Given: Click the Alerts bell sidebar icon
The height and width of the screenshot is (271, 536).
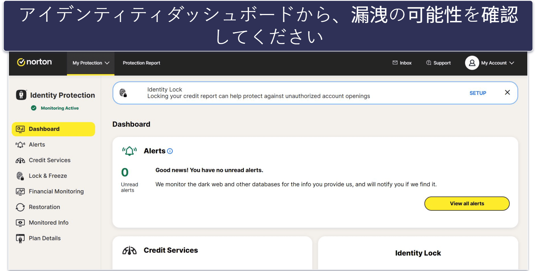Looking at the screenshot, I should coord(20,145).
